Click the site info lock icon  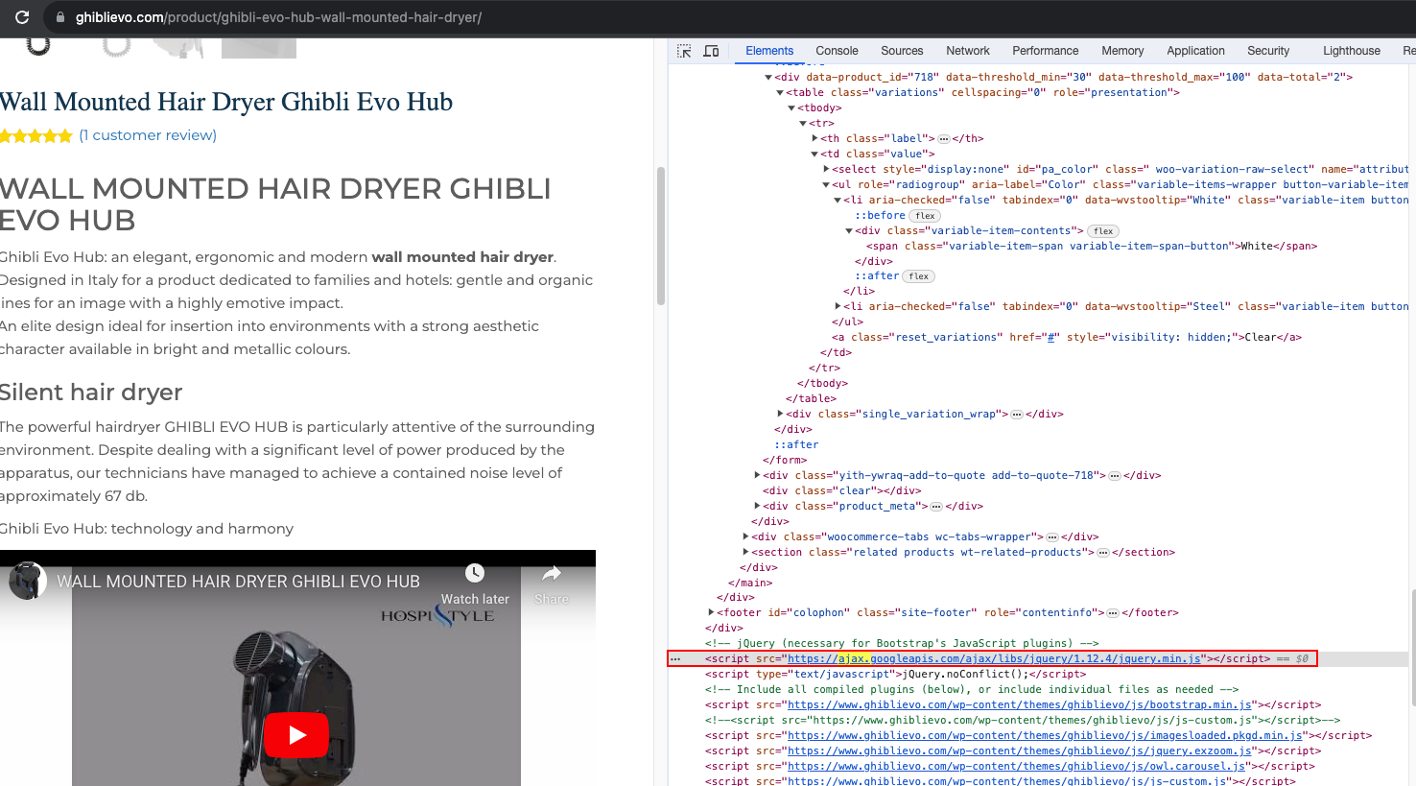[x=60, y=17]
